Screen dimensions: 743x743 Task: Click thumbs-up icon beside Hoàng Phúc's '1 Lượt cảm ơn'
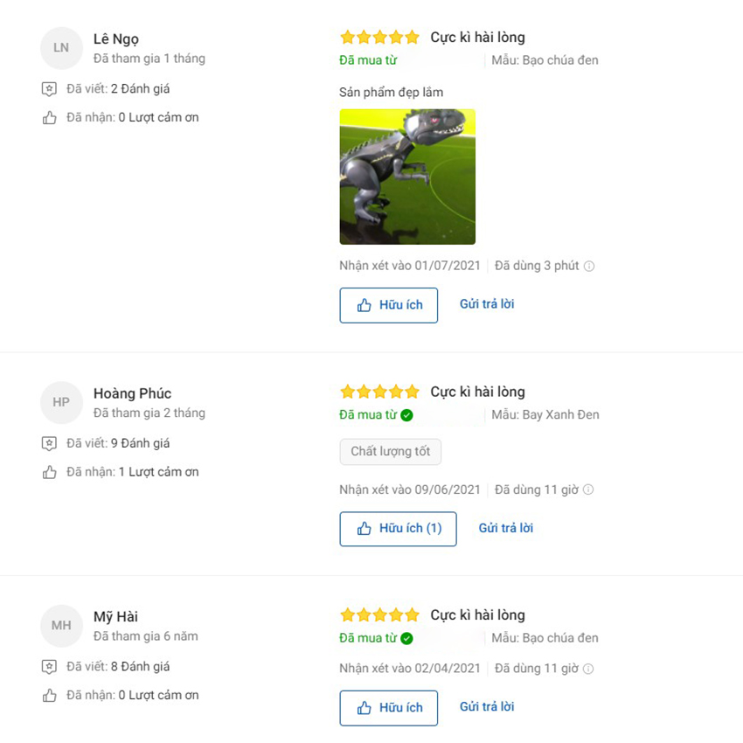tap(49, 472)
